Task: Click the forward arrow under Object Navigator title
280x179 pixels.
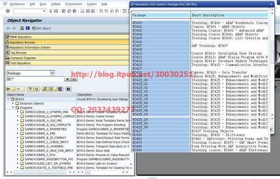Action: click(14, 28)
